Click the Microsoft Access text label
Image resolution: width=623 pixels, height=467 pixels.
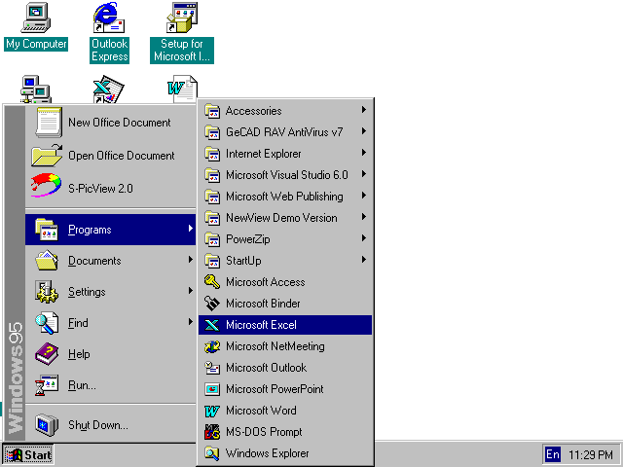coord(266,282)
